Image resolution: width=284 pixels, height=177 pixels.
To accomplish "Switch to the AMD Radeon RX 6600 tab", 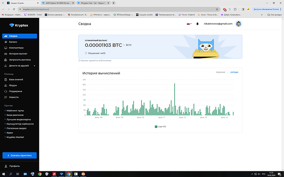I will click(x=58, y=3).
